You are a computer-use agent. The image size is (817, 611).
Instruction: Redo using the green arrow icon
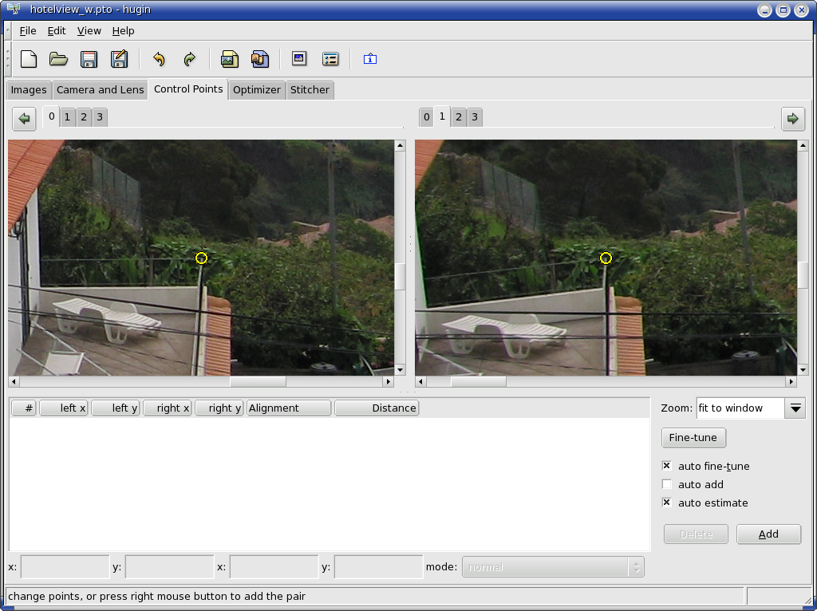(x=190, y=59)
